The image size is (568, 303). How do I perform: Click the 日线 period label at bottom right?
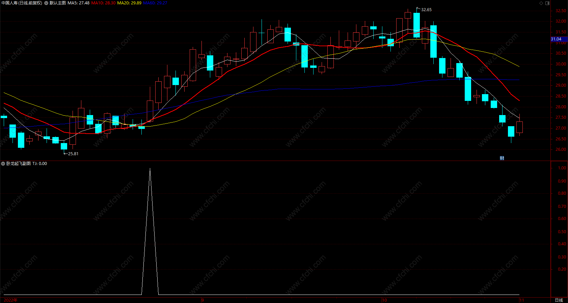pyautogui.click(x=559, y=300)
